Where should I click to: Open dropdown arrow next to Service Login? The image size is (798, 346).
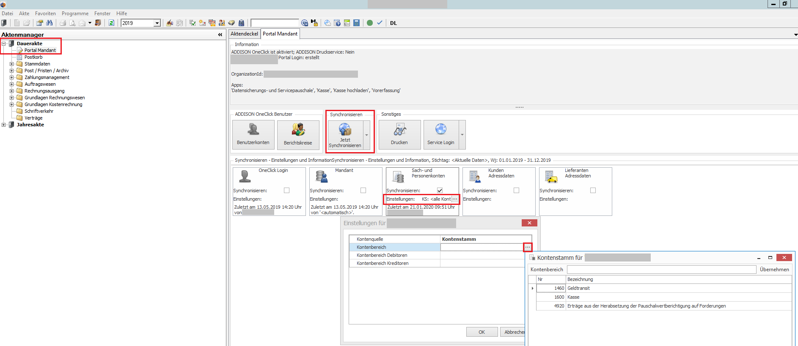coord(462,135)
